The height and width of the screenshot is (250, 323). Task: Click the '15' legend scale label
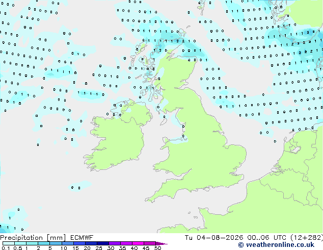75,248
